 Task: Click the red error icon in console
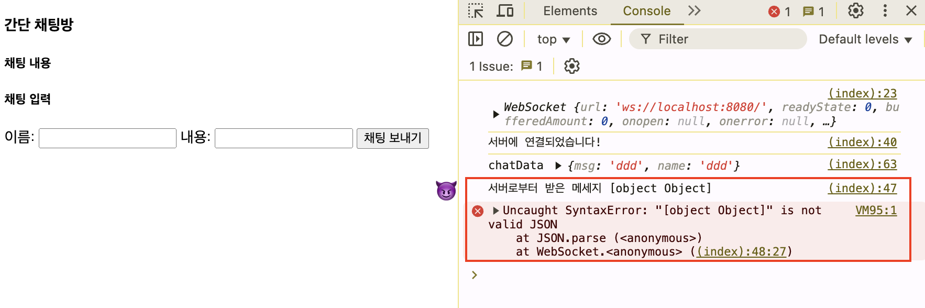[478, 211]
